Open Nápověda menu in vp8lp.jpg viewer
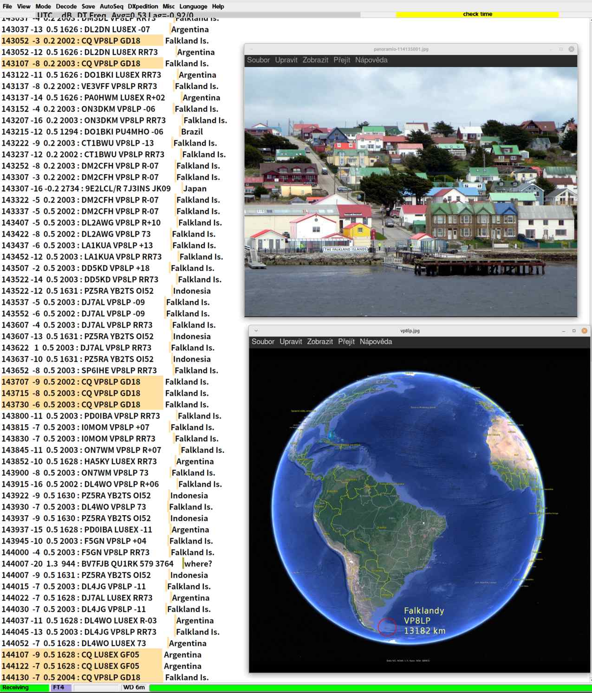This screenshot has height=693, width=592. click(x=376, y=342)
